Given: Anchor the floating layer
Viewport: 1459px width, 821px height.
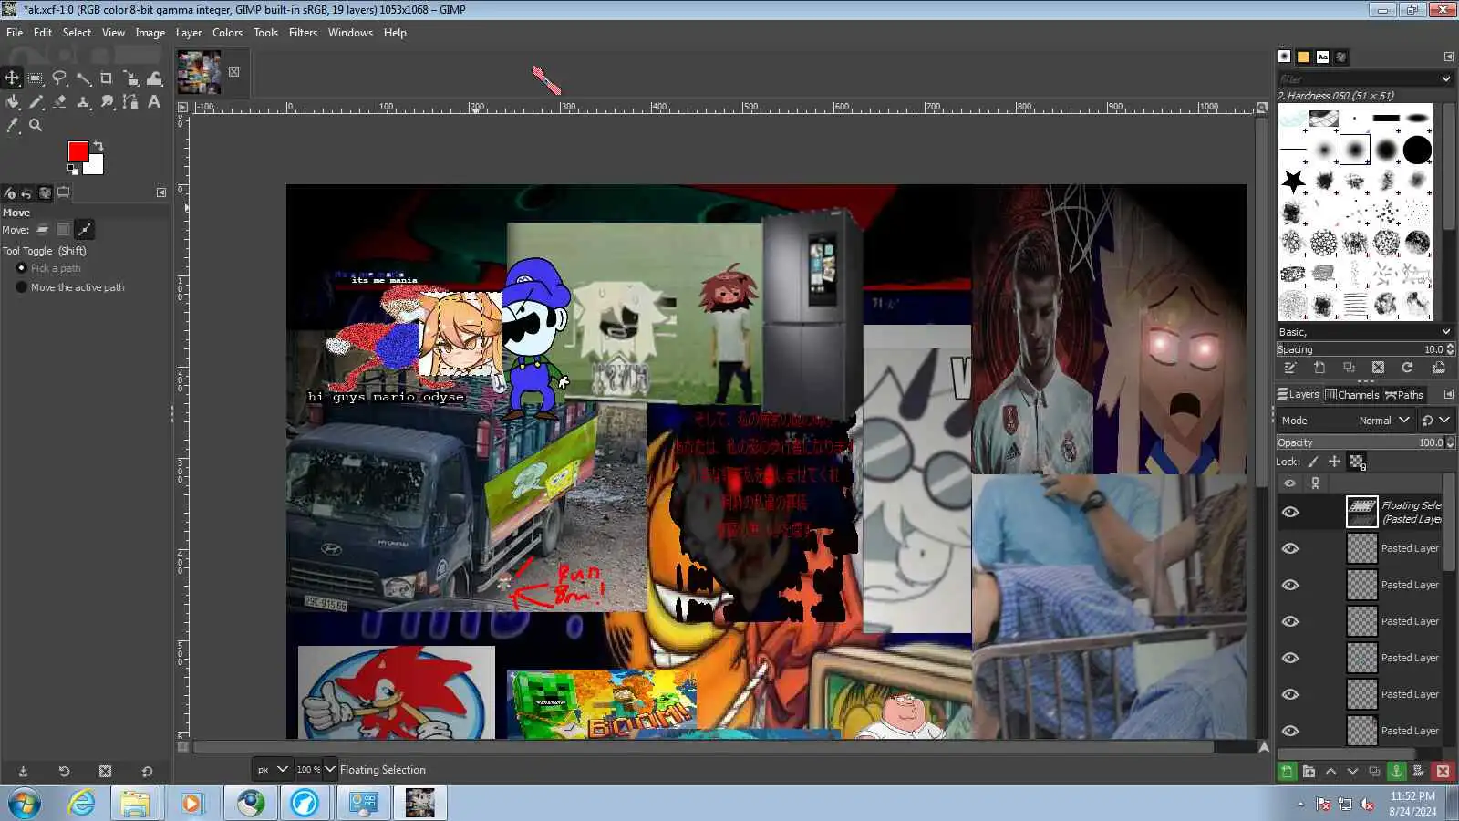Looking at the screenshot, I should point(1396,771).
